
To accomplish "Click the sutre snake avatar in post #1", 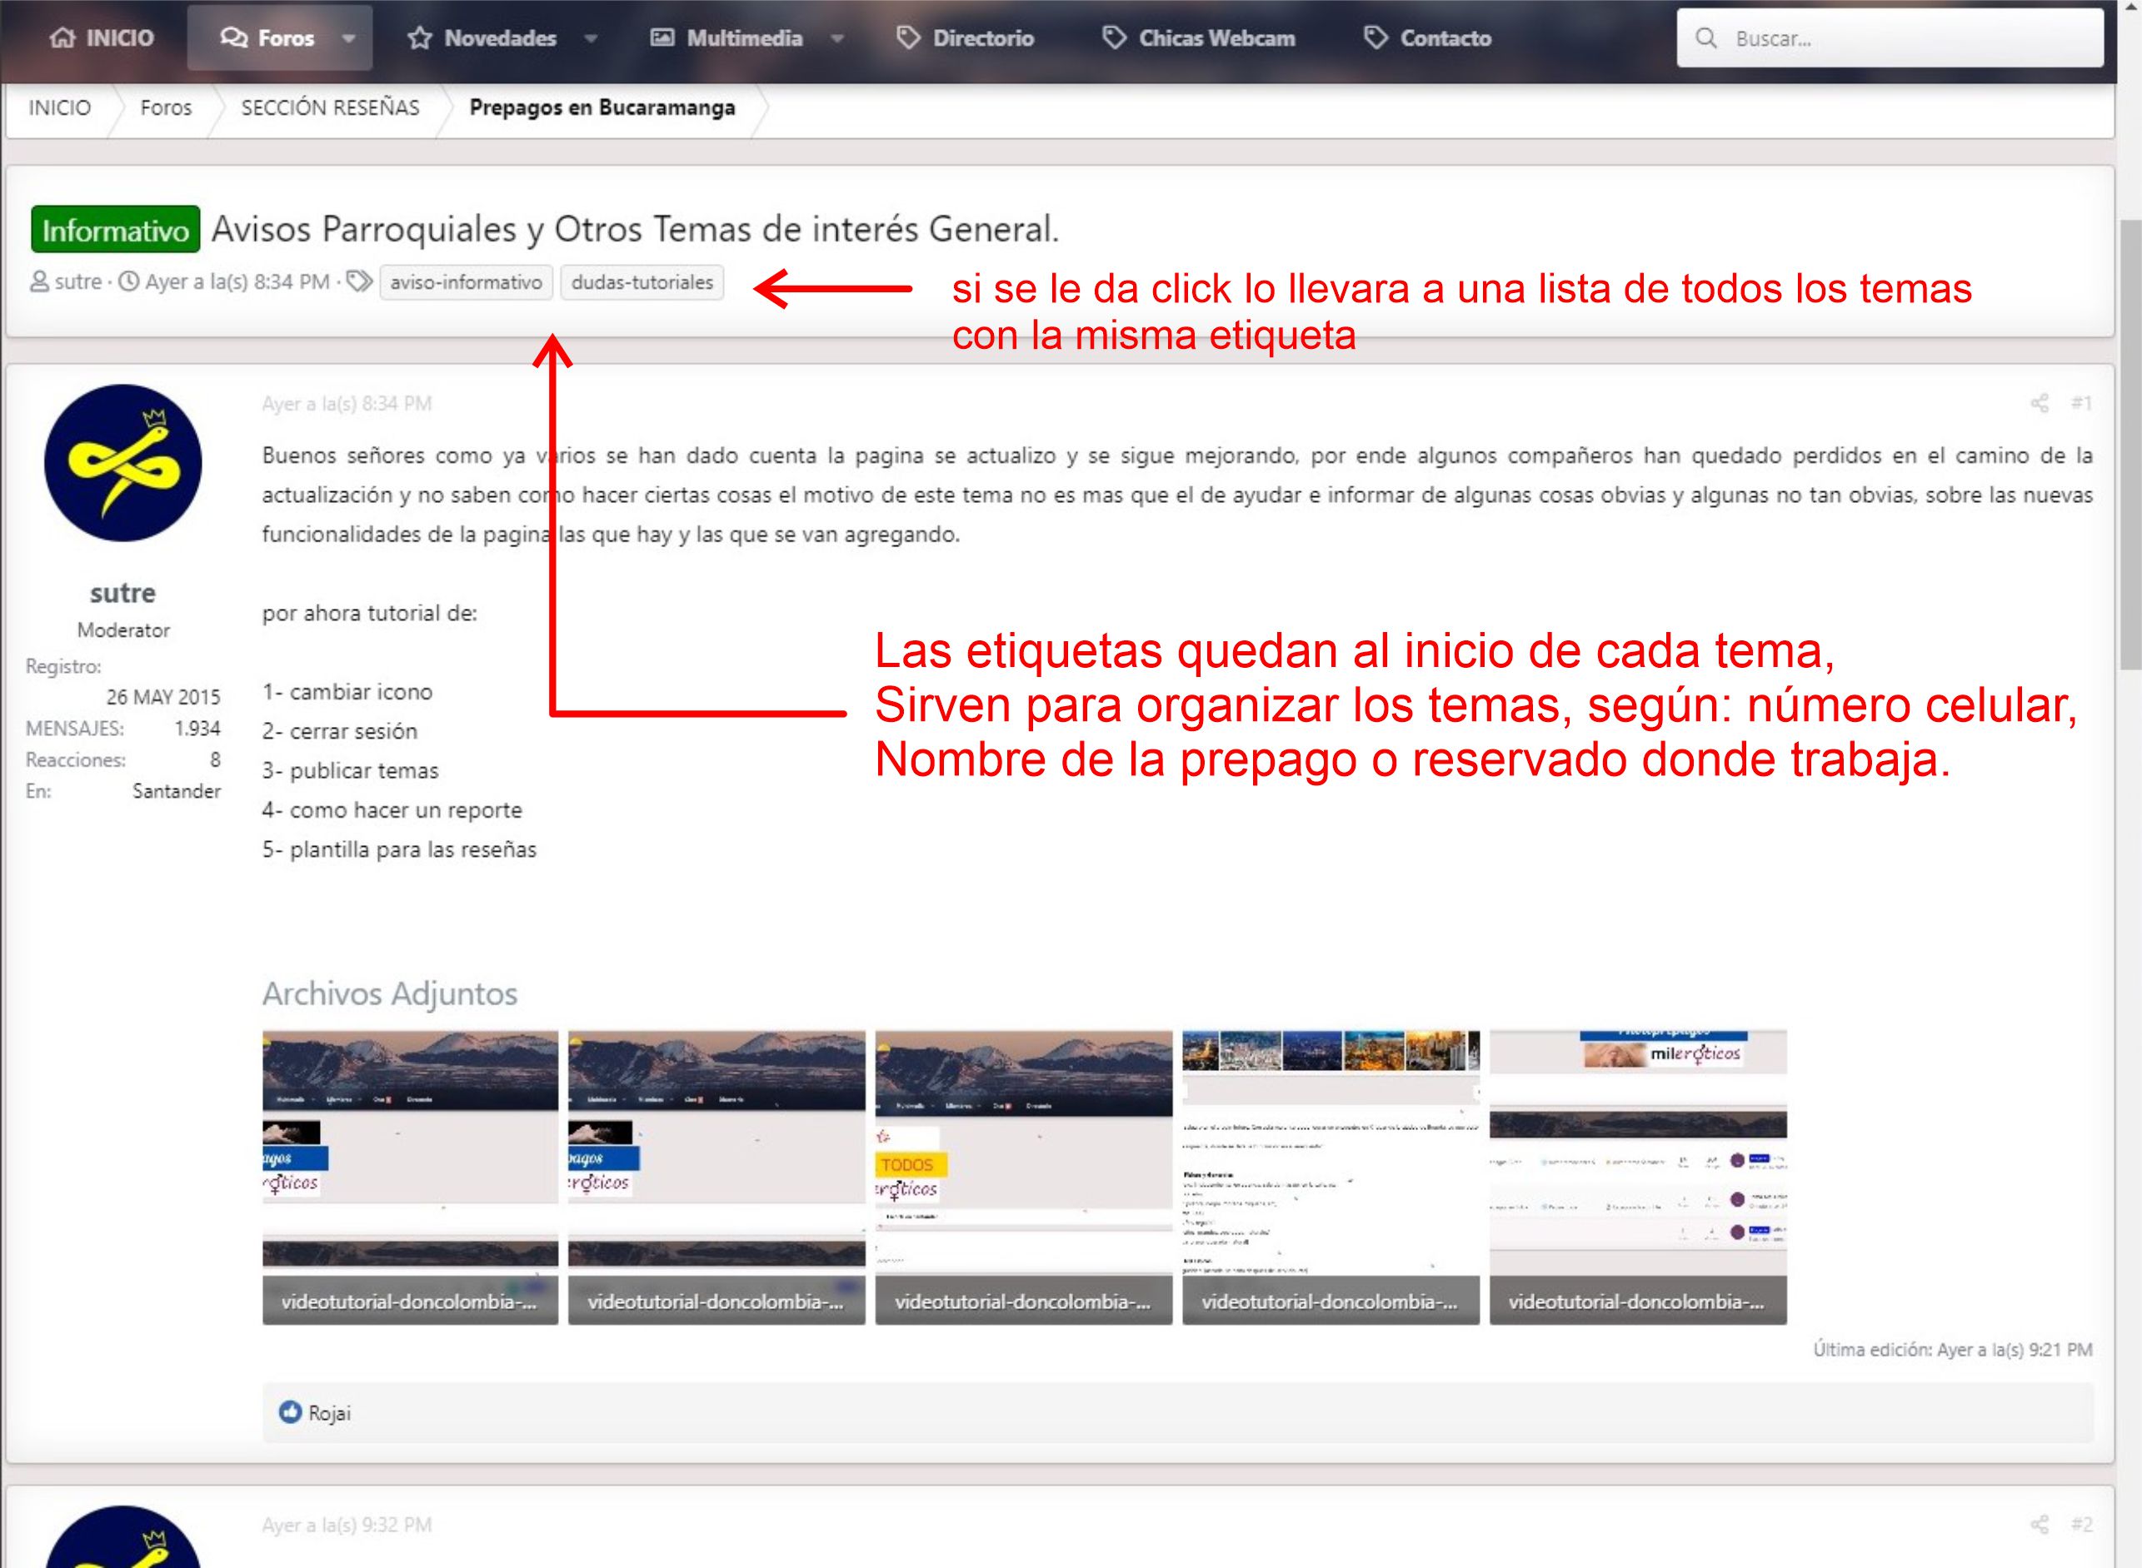I will point(123,463).
